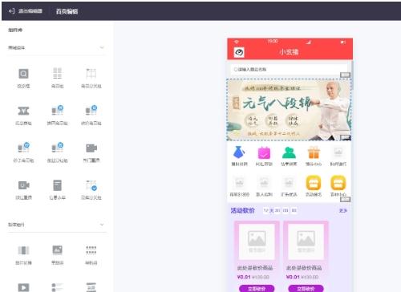This screenshot has height=292, width=401.
Task: Click the 首页编辑 title in top bar
Action: [67, 11]
